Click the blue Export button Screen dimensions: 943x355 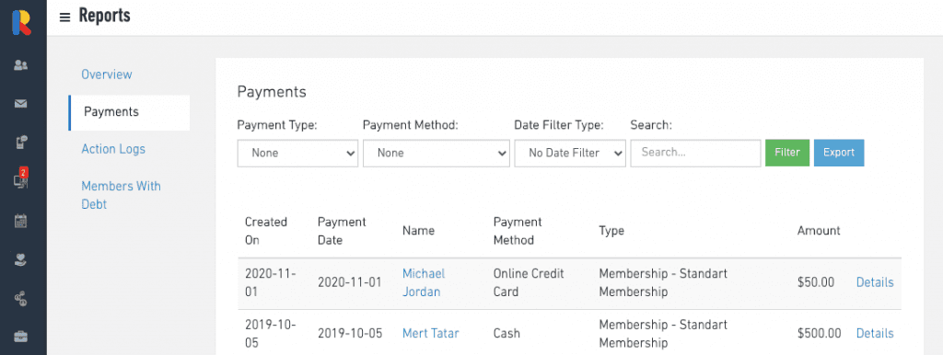coord(839,153)
